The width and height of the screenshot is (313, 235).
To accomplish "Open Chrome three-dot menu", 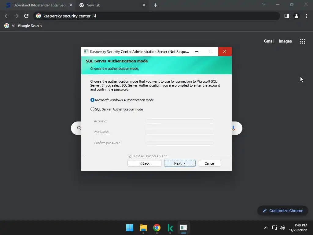I will pos(306,16).
